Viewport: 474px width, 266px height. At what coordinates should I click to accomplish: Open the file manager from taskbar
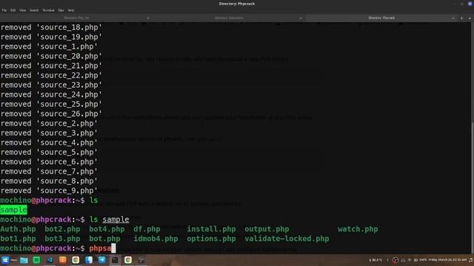[x=24, y=260]
